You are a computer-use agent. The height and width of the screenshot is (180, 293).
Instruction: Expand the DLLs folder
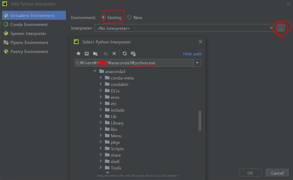[101, 90]
